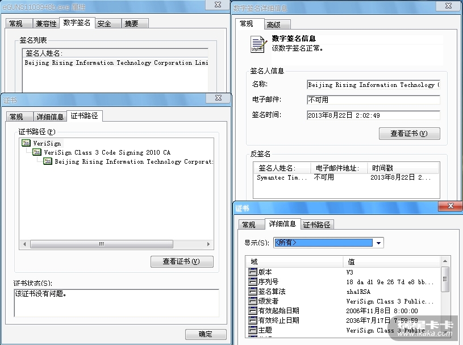
Task: Switch to 常规 tab in certificate path dialog
Action: pyautogui.click(x=19, y=117)
